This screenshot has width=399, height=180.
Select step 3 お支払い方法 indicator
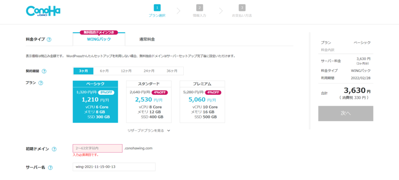242,11
